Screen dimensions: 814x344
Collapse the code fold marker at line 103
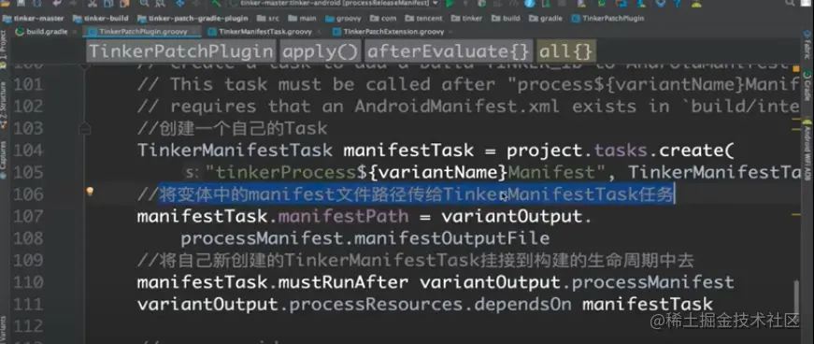[84, 128]
